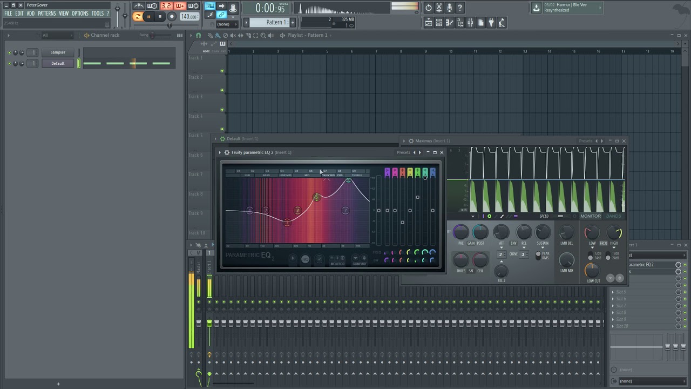Click the news download icon

(x=536, y=8)
